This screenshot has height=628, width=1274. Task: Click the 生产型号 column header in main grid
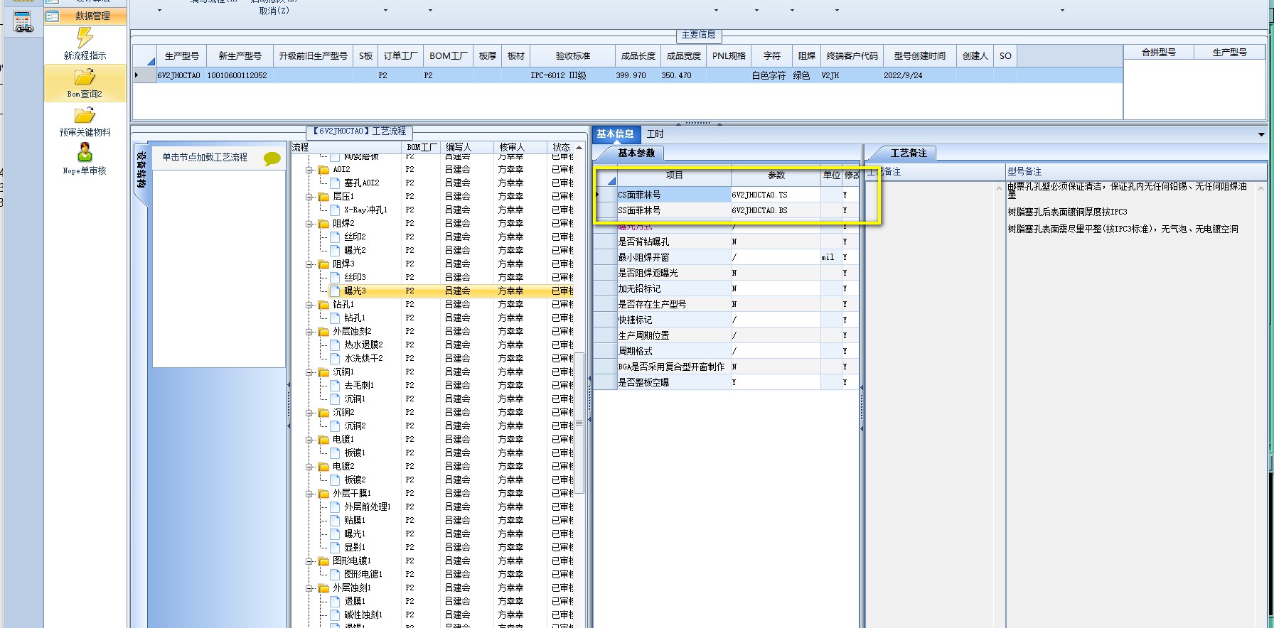pyautogui.click(x=182, y=55)
